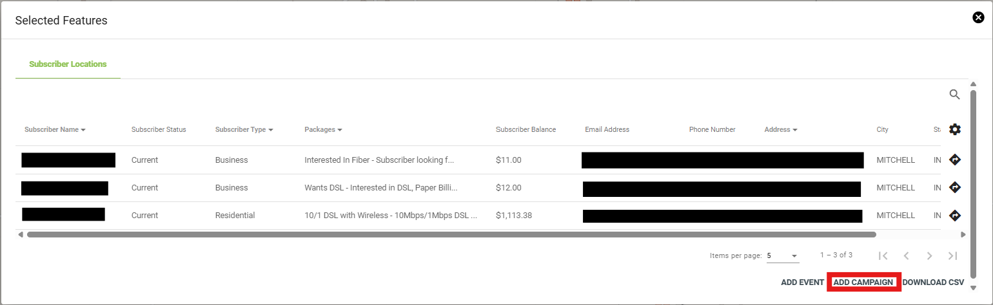Go to last page icon
993x305 pixels.
[x=952, y=255]
